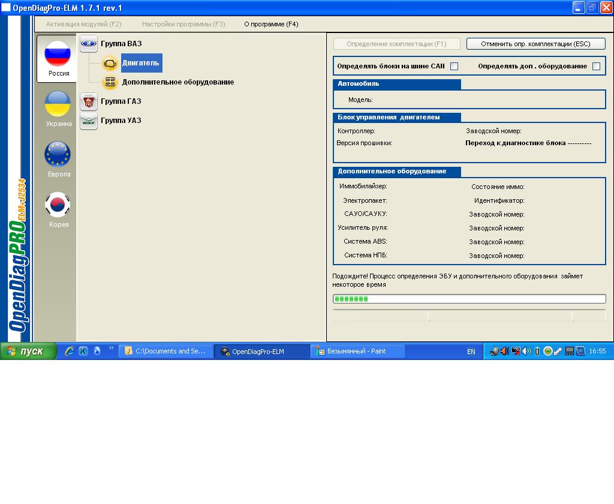The height and width of the screenshot is (504, 614).
Task: Click the OpenDiagPRO vertical logo
Action: click(17, 256)
